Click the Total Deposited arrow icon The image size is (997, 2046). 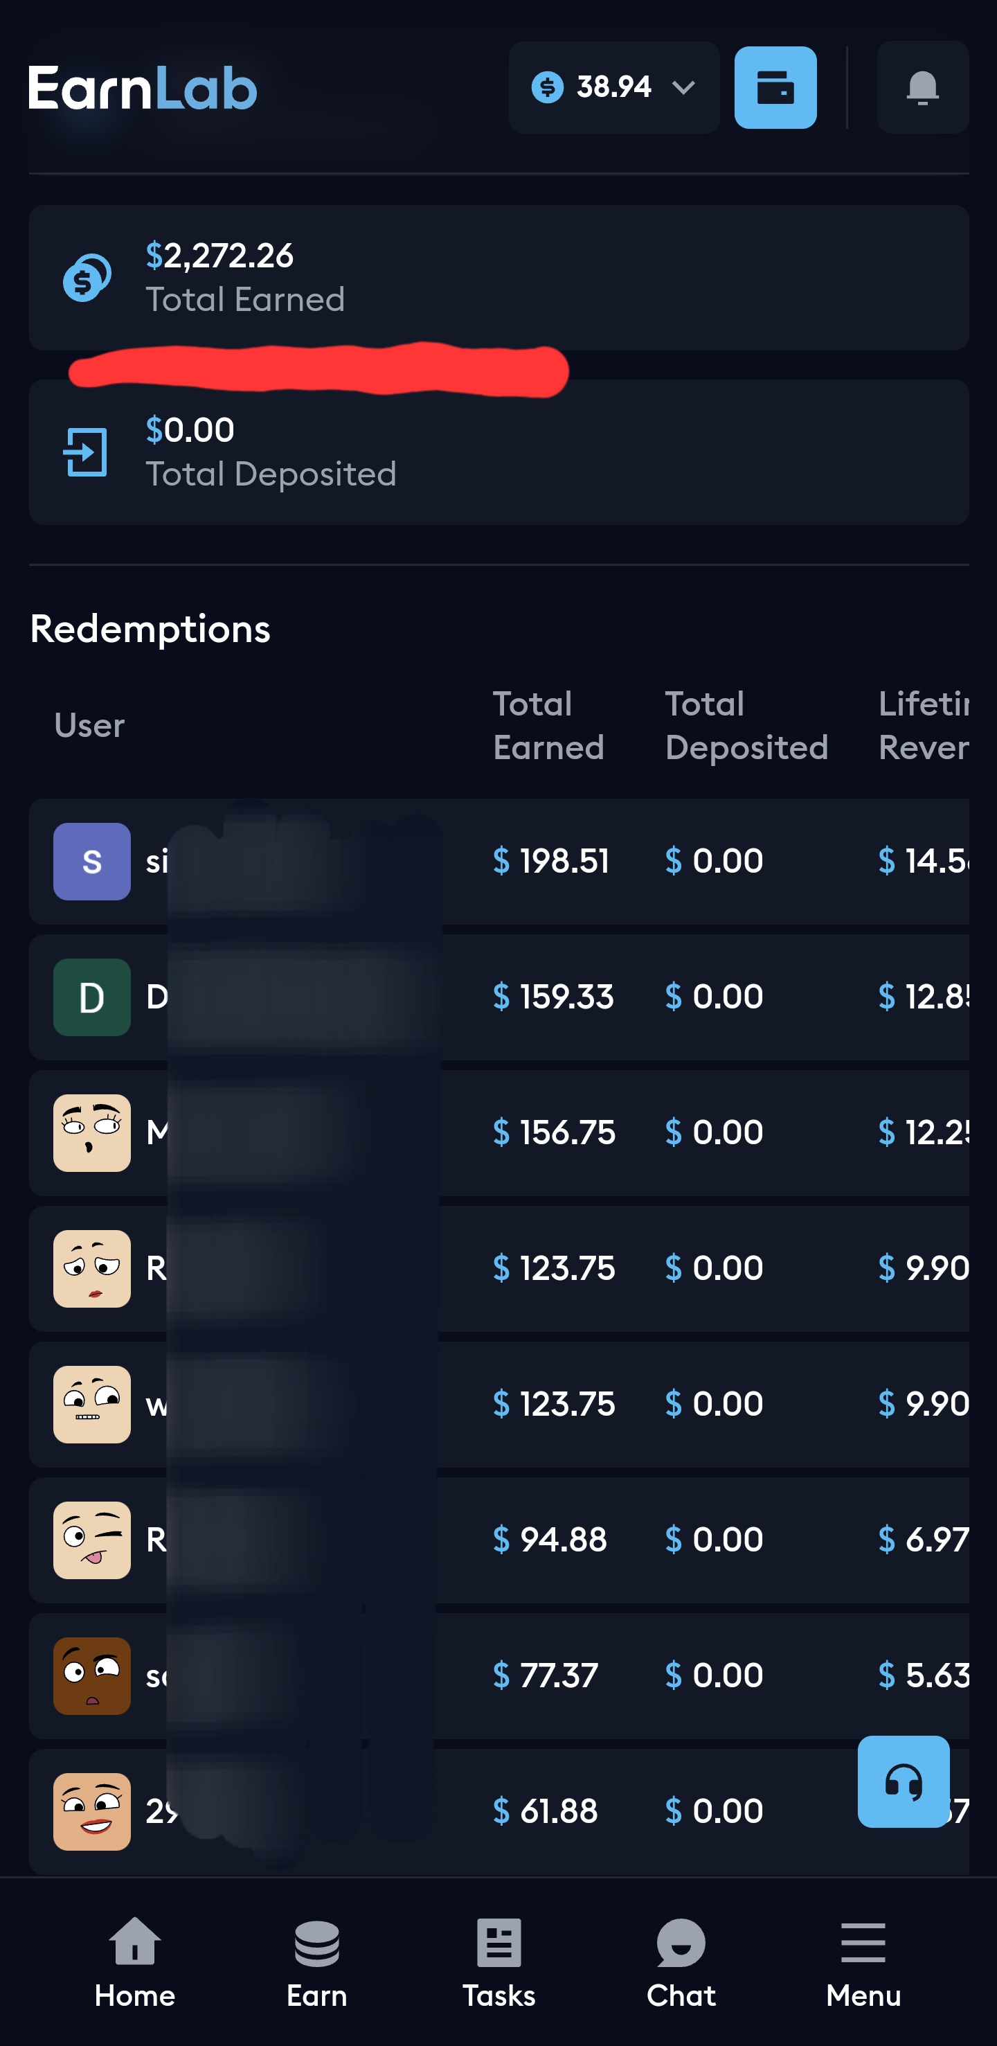pos(86,452)
